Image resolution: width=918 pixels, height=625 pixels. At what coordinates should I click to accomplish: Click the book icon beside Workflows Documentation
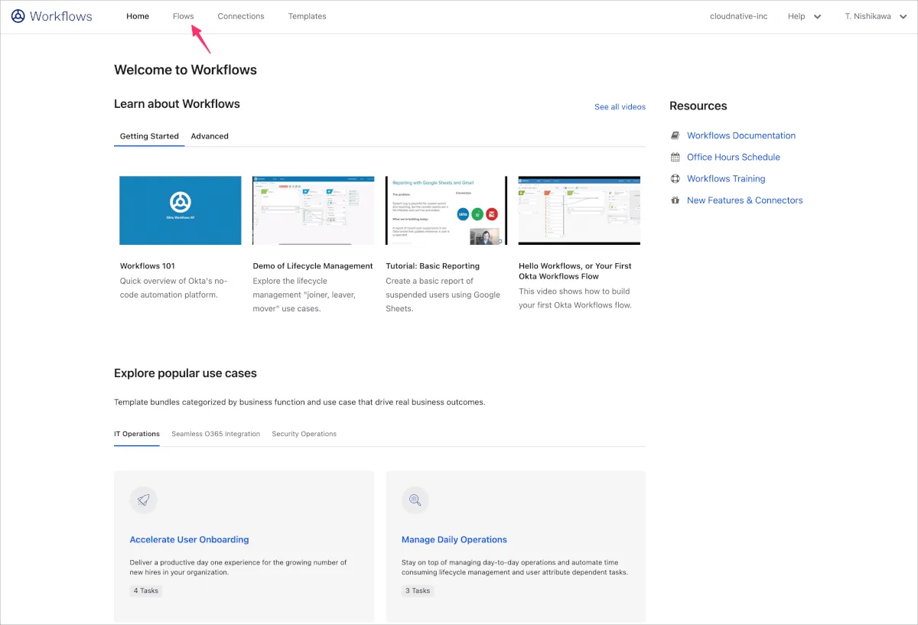tap(675, 135)
